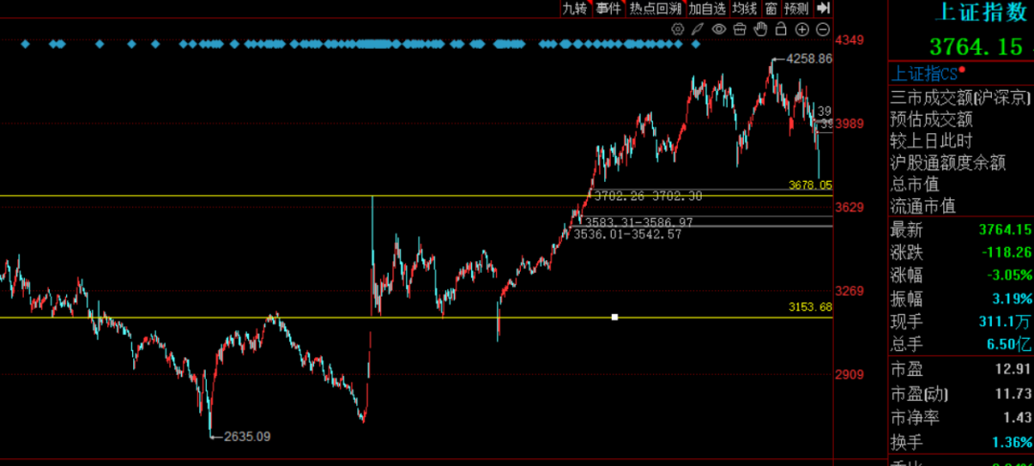The width and height of the screenshot is (1034, 466).
Task: Collapse side panel with the arrow-to-bar icon
Action: (822, 8)
